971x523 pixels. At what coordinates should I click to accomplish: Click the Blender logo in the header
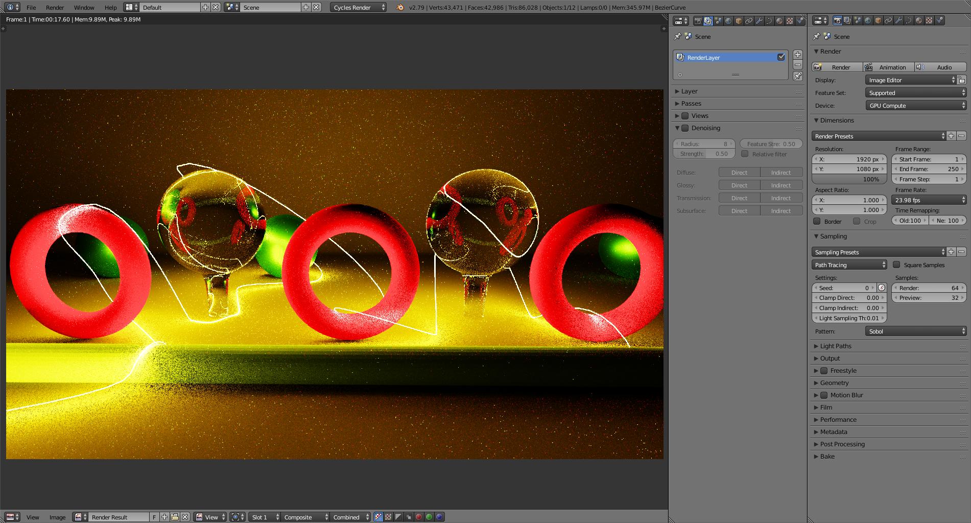point(400,7)
